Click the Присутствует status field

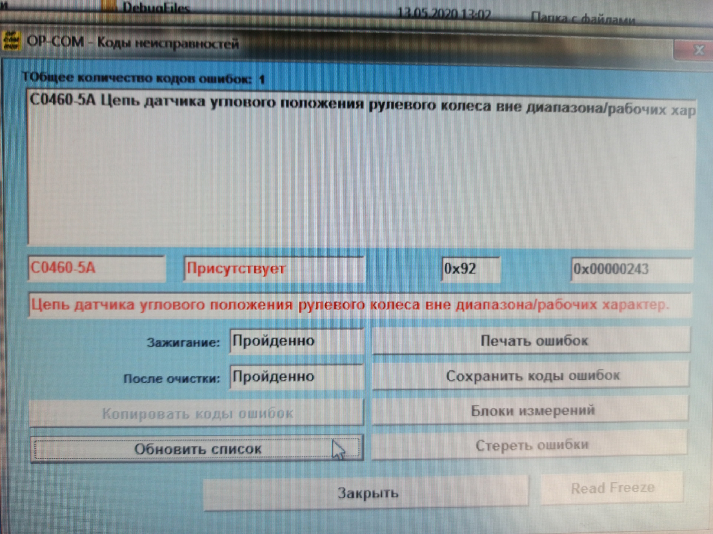[274, 269]
